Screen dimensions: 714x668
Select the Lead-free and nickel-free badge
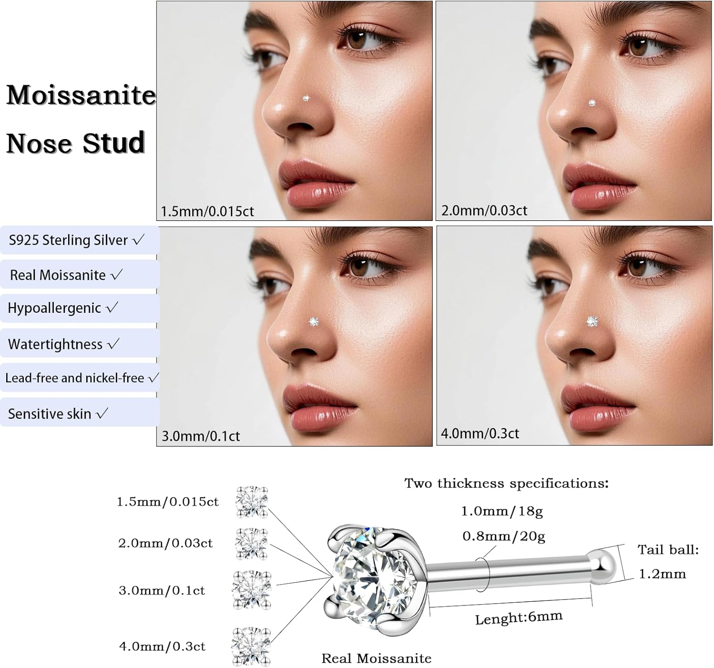(x=79, y=378)
